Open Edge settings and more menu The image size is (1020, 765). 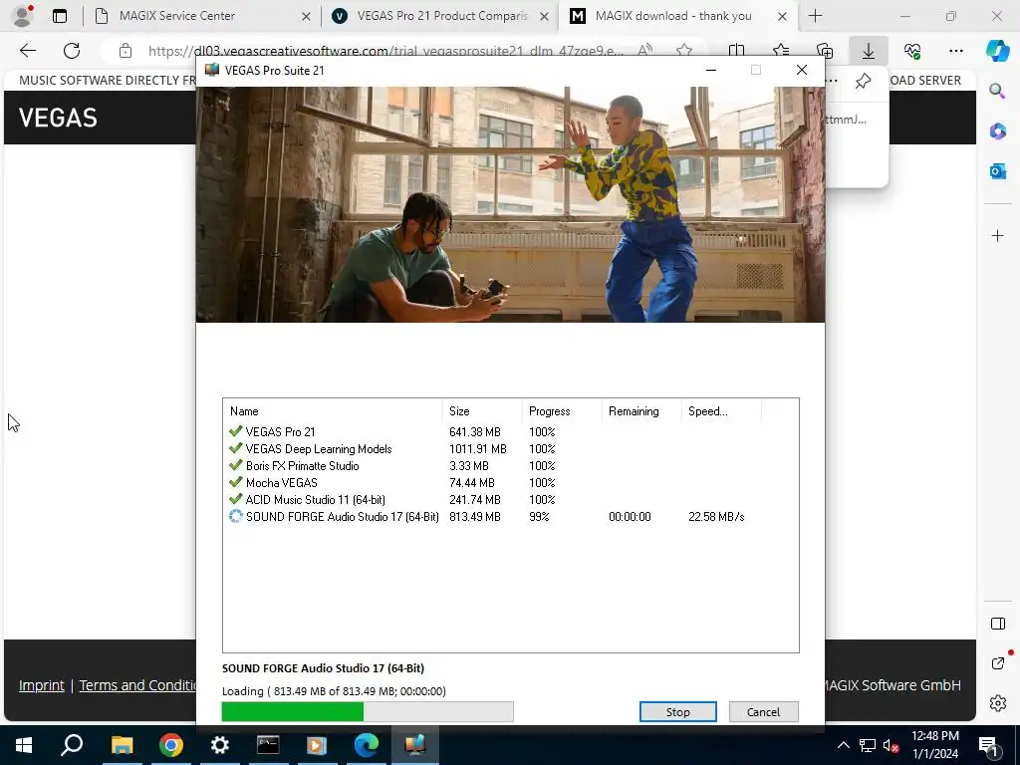tap(955, 50)
